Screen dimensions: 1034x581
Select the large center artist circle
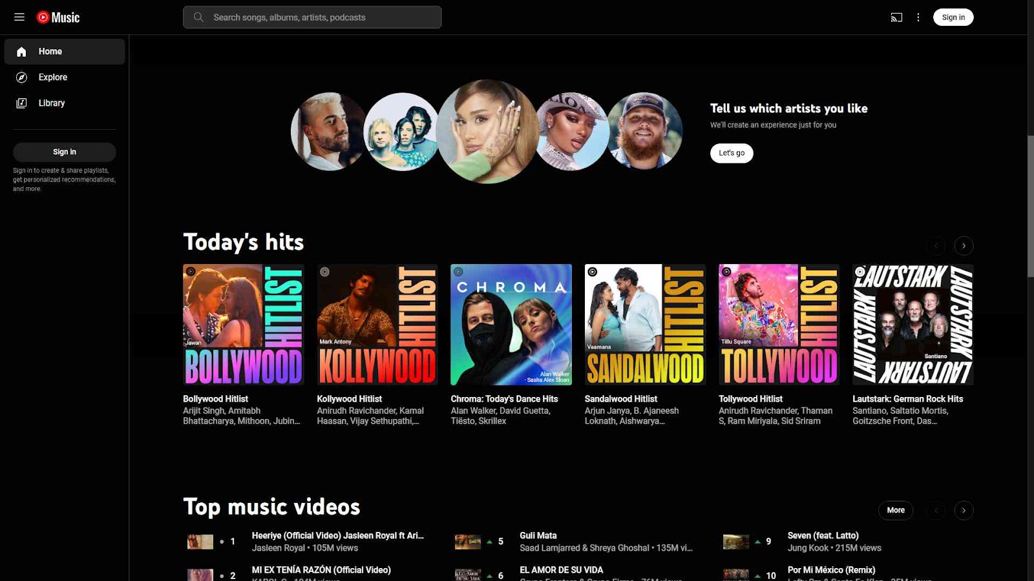tap(487, 132)
